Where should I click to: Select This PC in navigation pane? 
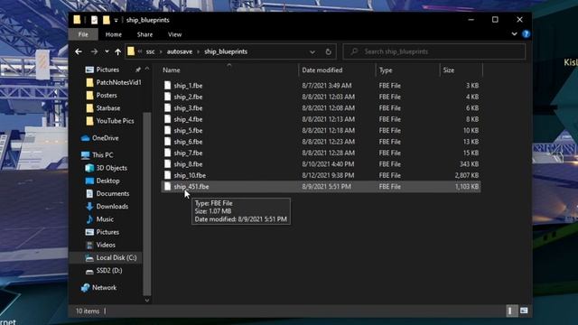[102, 155]
